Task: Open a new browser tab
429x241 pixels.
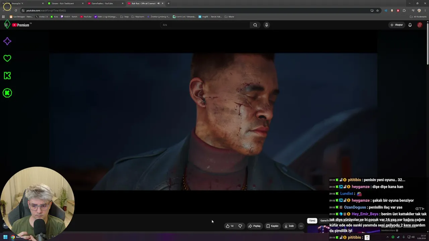Action: point(169,3)
